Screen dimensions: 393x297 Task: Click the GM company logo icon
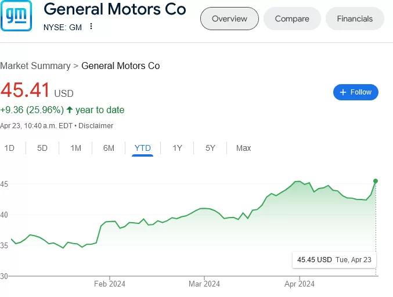(x=17, y=17)
